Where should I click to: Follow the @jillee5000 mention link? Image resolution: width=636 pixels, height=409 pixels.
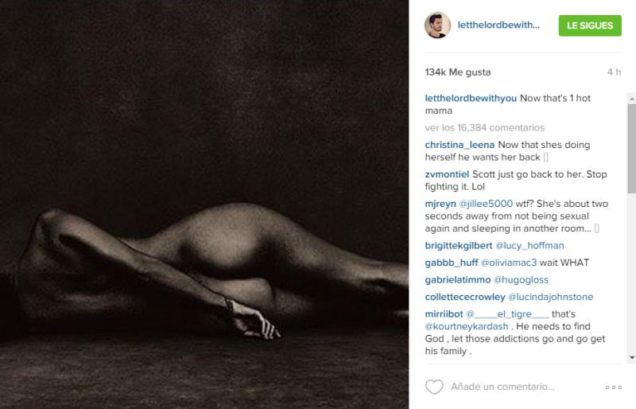486,204
